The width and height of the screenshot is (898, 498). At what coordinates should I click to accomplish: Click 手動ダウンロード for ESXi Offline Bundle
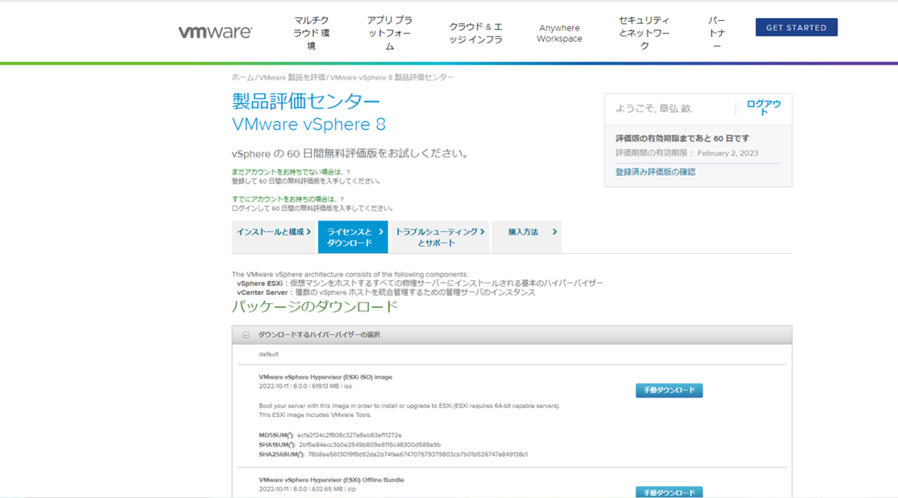coord(669,492)
